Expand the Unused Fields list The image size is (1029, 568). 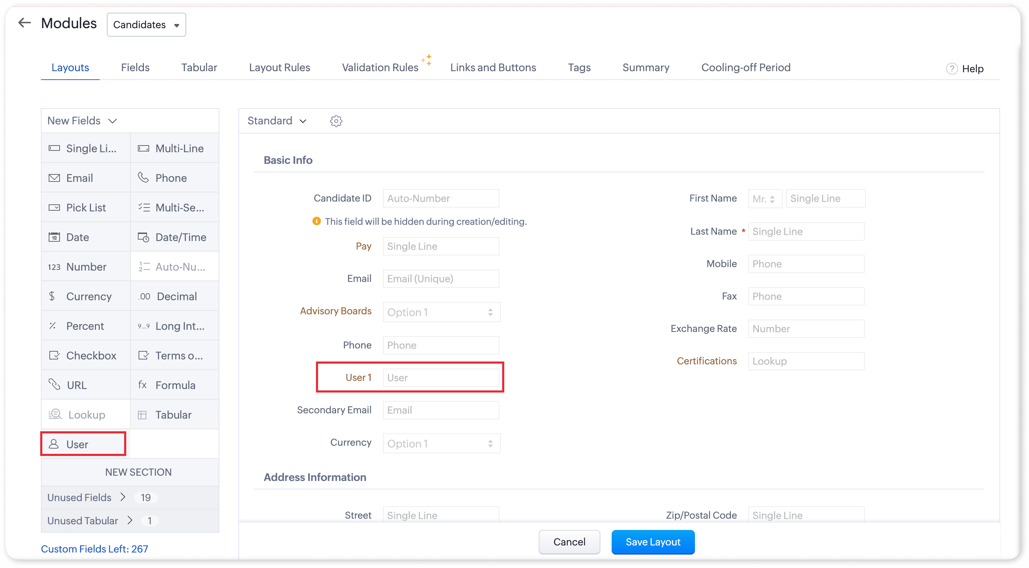pos(123,497)
